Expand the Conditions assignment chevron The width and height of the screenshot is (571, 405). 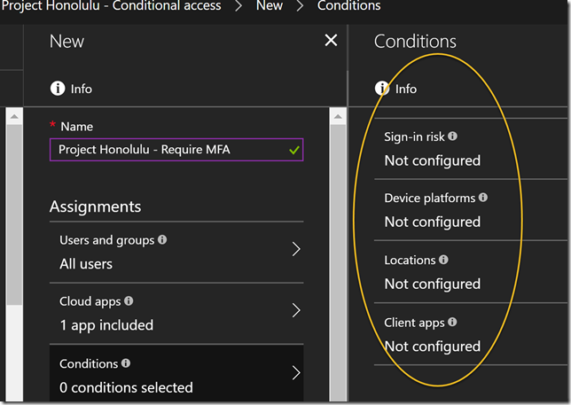[x=296, y=374]
